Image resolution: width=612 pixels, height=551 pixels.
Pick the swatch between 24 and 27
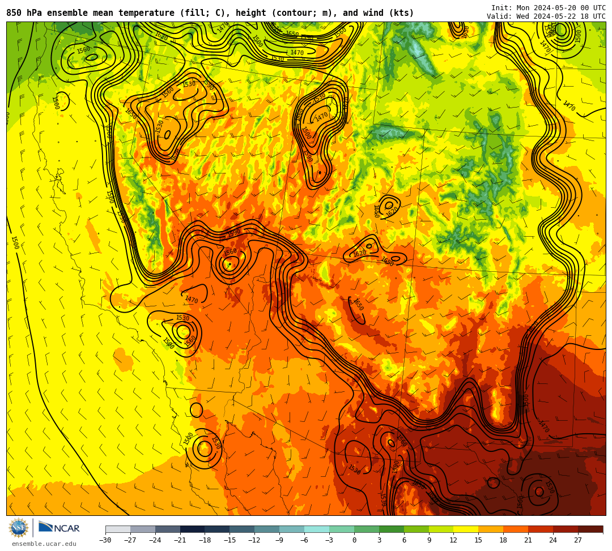566,529
